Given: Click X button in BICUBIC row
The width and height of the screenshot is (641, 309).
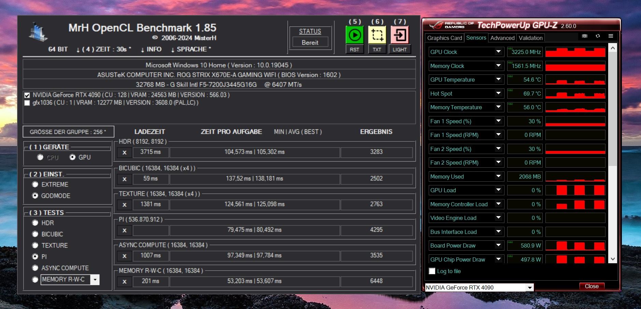Looking at the screenshot, I should coord(125,179).
